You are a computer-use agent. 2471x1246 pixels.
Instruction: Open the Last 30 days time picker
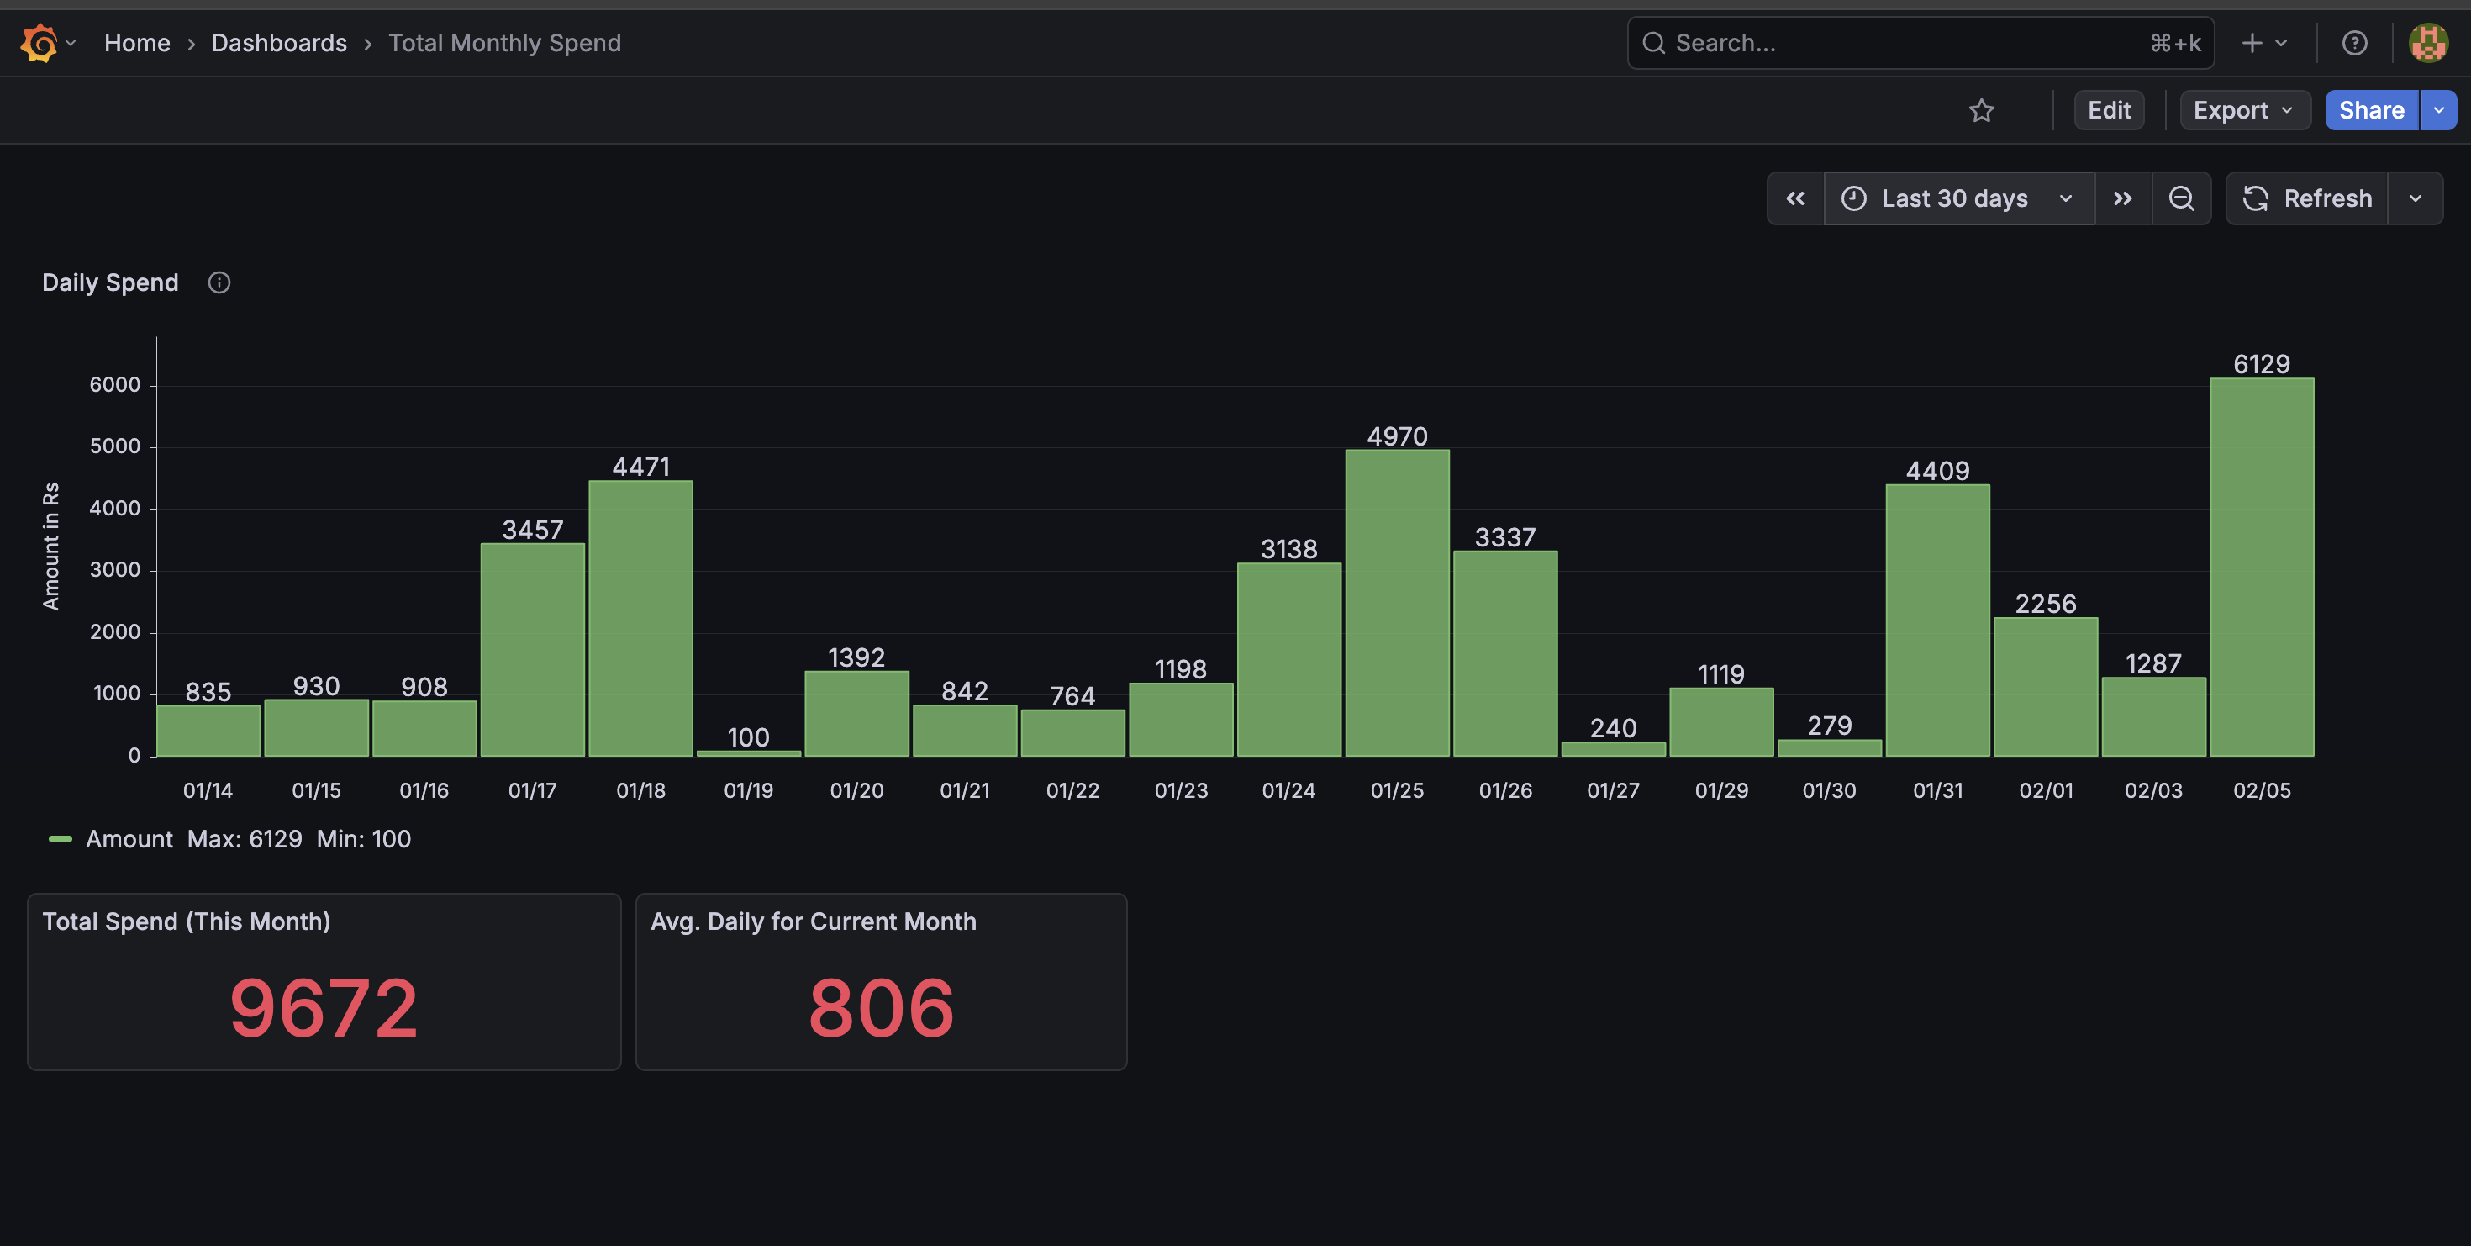[x=1957, y=198]
